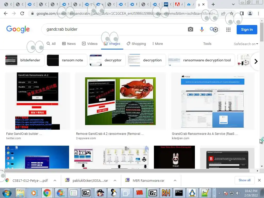Open the Chrome profile avatar
The height and width of the screenshot is (198, 264).
pyautogui.click(x=250, y=13)
